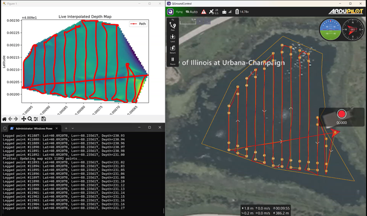The width and height of the screenshot is (367, 216).
Task: Maximize the PowerShell terminal window
Action: (150, 127)
